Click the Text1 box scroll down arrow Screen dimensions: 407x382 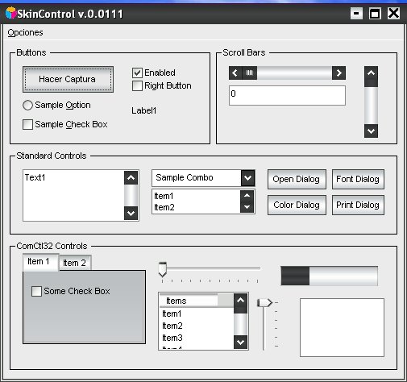pyautogui.click(x=131, y=214)
